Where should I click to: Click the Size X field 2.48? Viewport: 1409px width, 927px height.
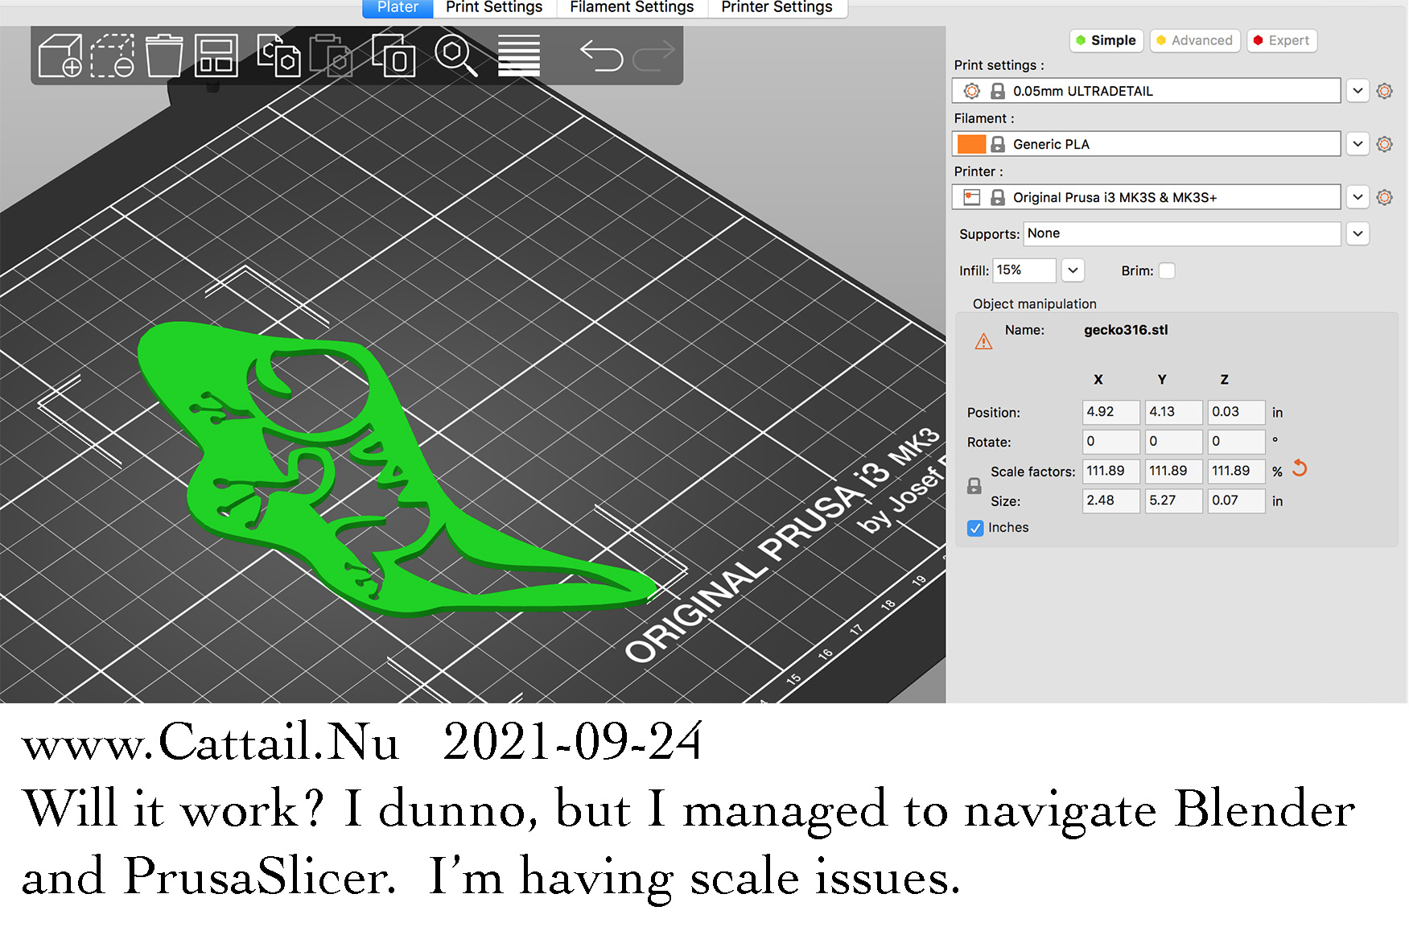click(1110, 501)
